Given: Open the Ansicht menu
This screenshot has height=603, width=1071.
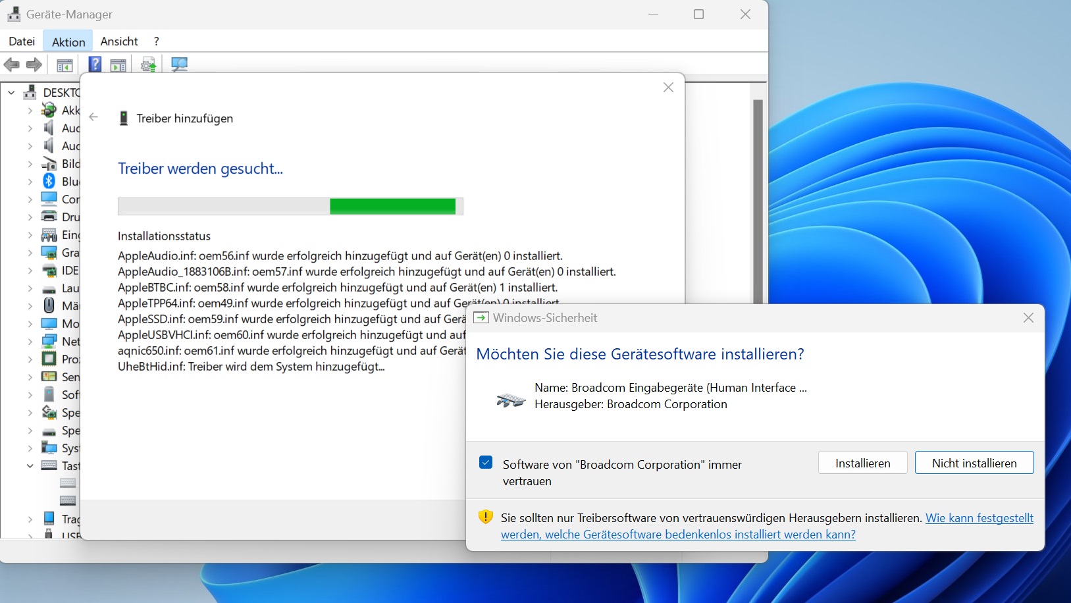Looking at the screenshot, I should pos(119,41).
